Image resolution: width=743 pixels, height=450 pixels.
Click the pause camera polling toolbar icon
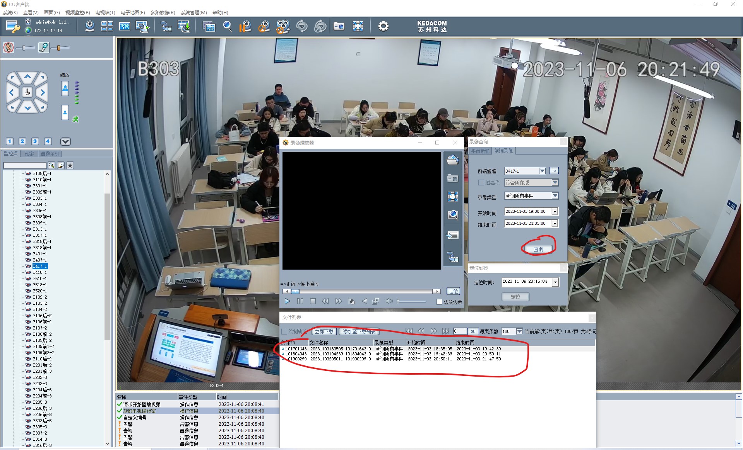(245, 26)
